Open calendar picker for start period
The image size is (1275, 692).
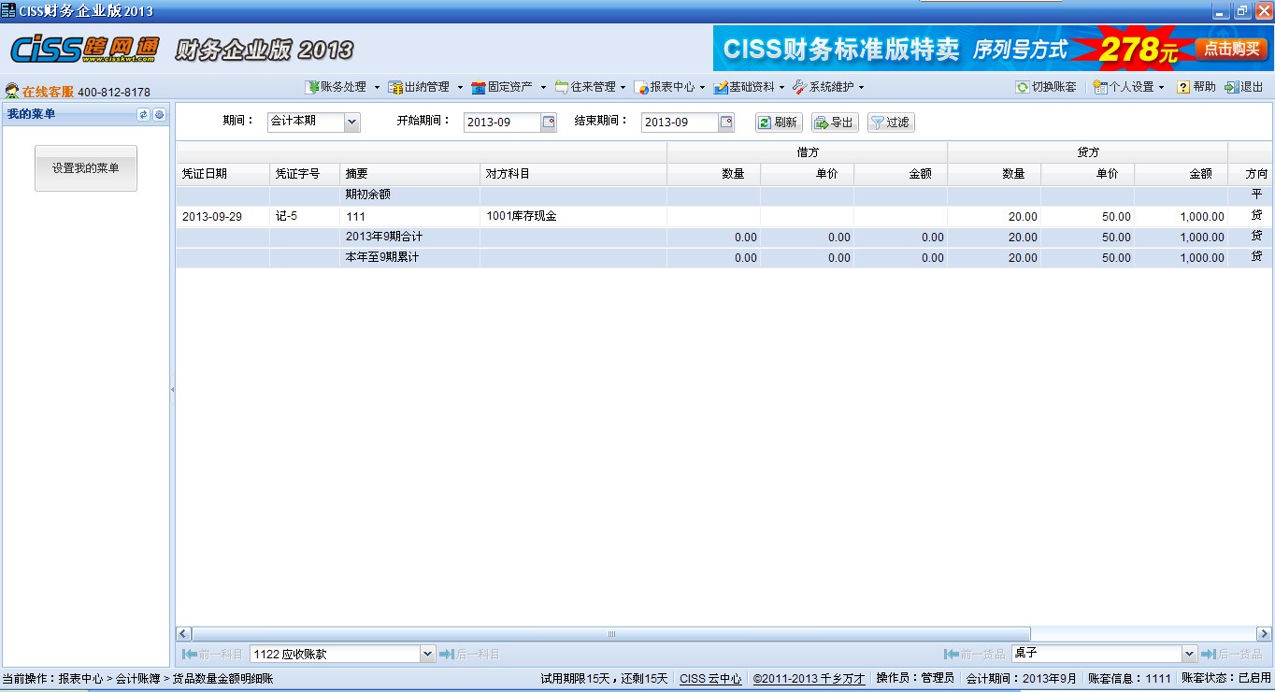click(x=549, y=122)
